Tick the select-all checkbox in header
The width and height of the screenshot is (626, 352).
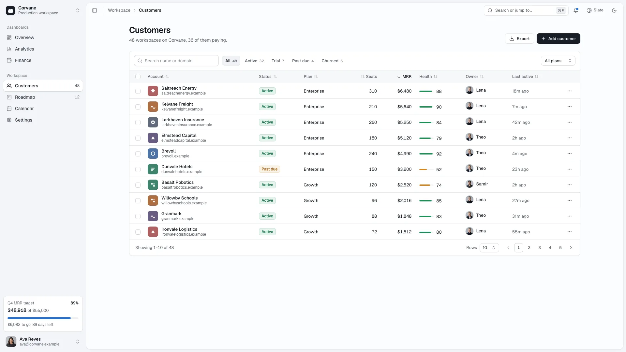[138, 77]
